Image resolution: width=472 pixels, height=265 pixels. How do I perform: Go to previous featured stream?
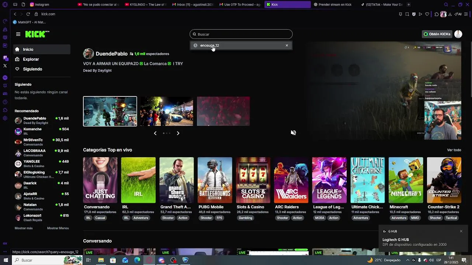[155, 133]
